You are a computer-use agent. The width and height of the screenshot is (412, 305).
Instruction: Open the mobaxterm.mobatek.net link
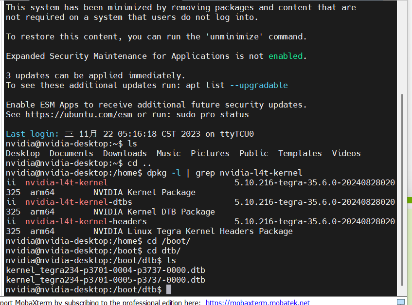tap(257, 302)
